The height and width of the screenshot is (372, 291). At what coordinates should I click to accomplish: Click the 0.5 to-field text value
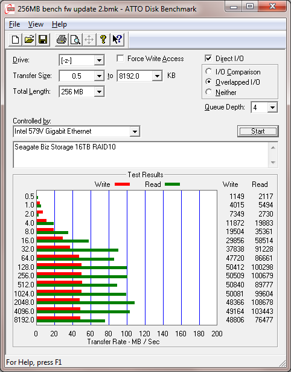point(77,76)
